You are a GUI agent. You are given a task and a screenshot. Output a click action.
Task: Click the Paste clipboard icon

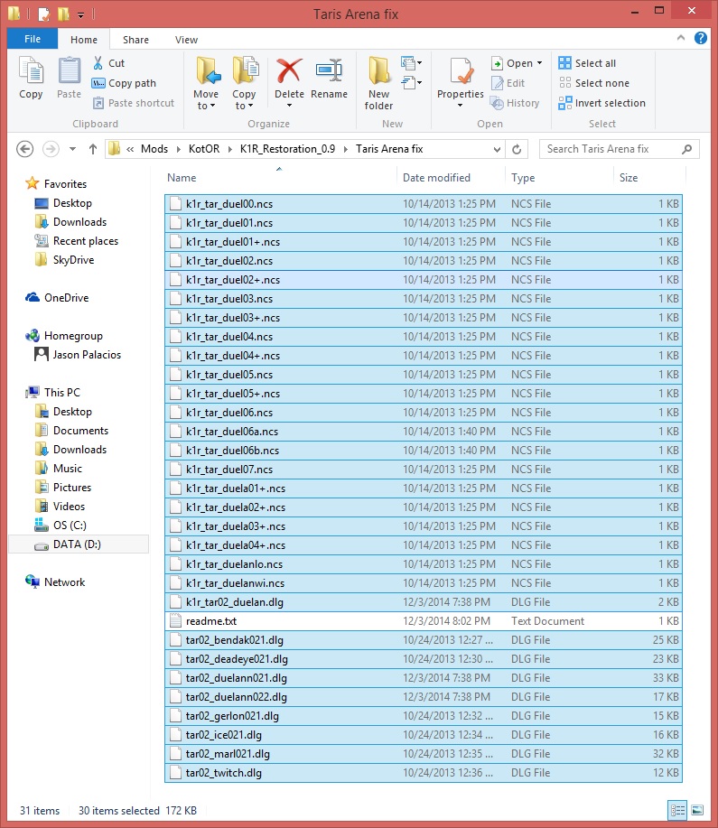[70, 70]
